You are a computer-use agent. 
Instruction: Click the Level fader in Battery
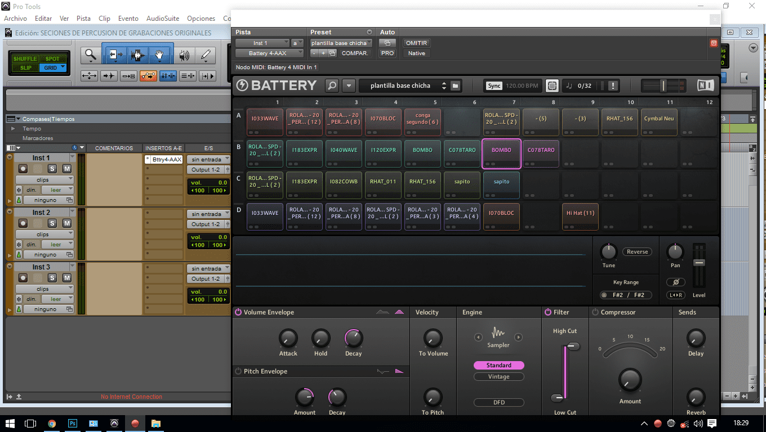click(698, 263)
